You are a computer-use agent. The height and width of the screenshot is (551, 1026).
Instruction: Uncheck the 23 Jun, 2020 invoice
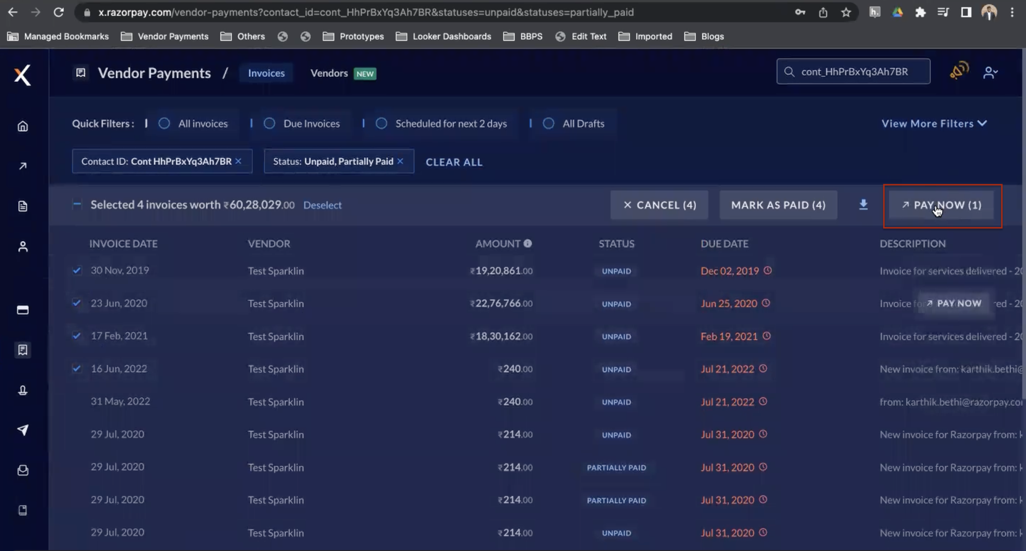(x=77, y=303)
